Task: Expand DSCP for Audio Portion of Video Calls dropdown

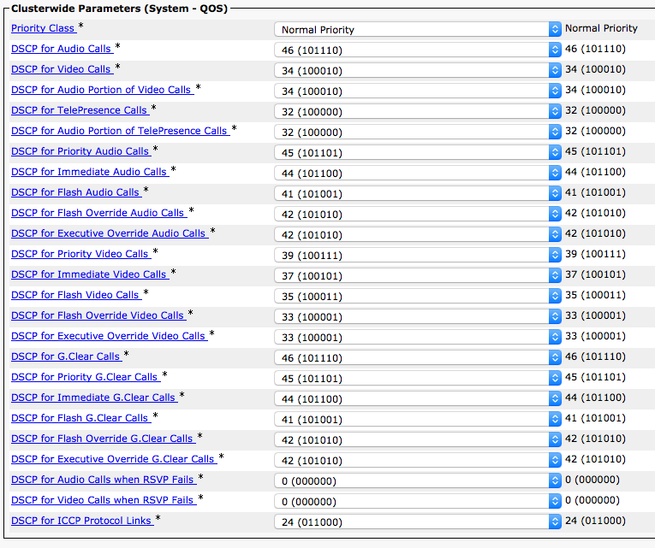Action: click(x=418, y=91)
